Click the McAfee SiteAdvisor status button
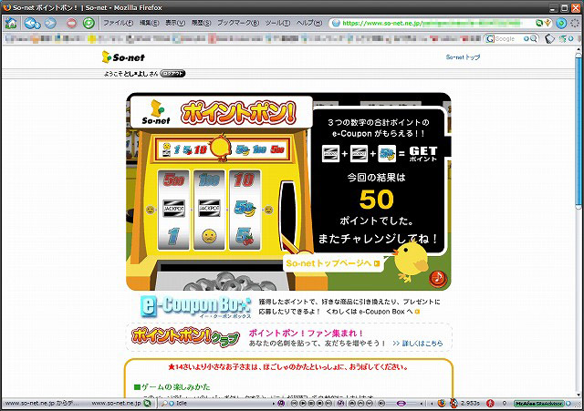This screenshot has width=584, height=411. click(539, 404)
